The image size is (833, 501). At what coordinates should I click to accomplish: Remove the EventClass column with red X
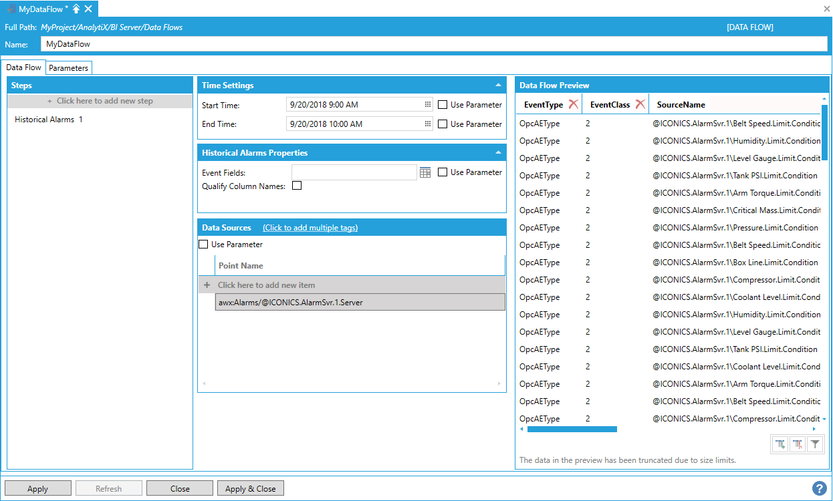[640, 104]
